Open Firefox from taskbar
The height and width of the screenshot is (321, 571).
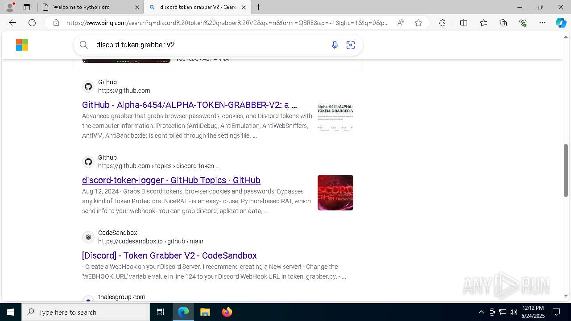(x=227, y=312)
